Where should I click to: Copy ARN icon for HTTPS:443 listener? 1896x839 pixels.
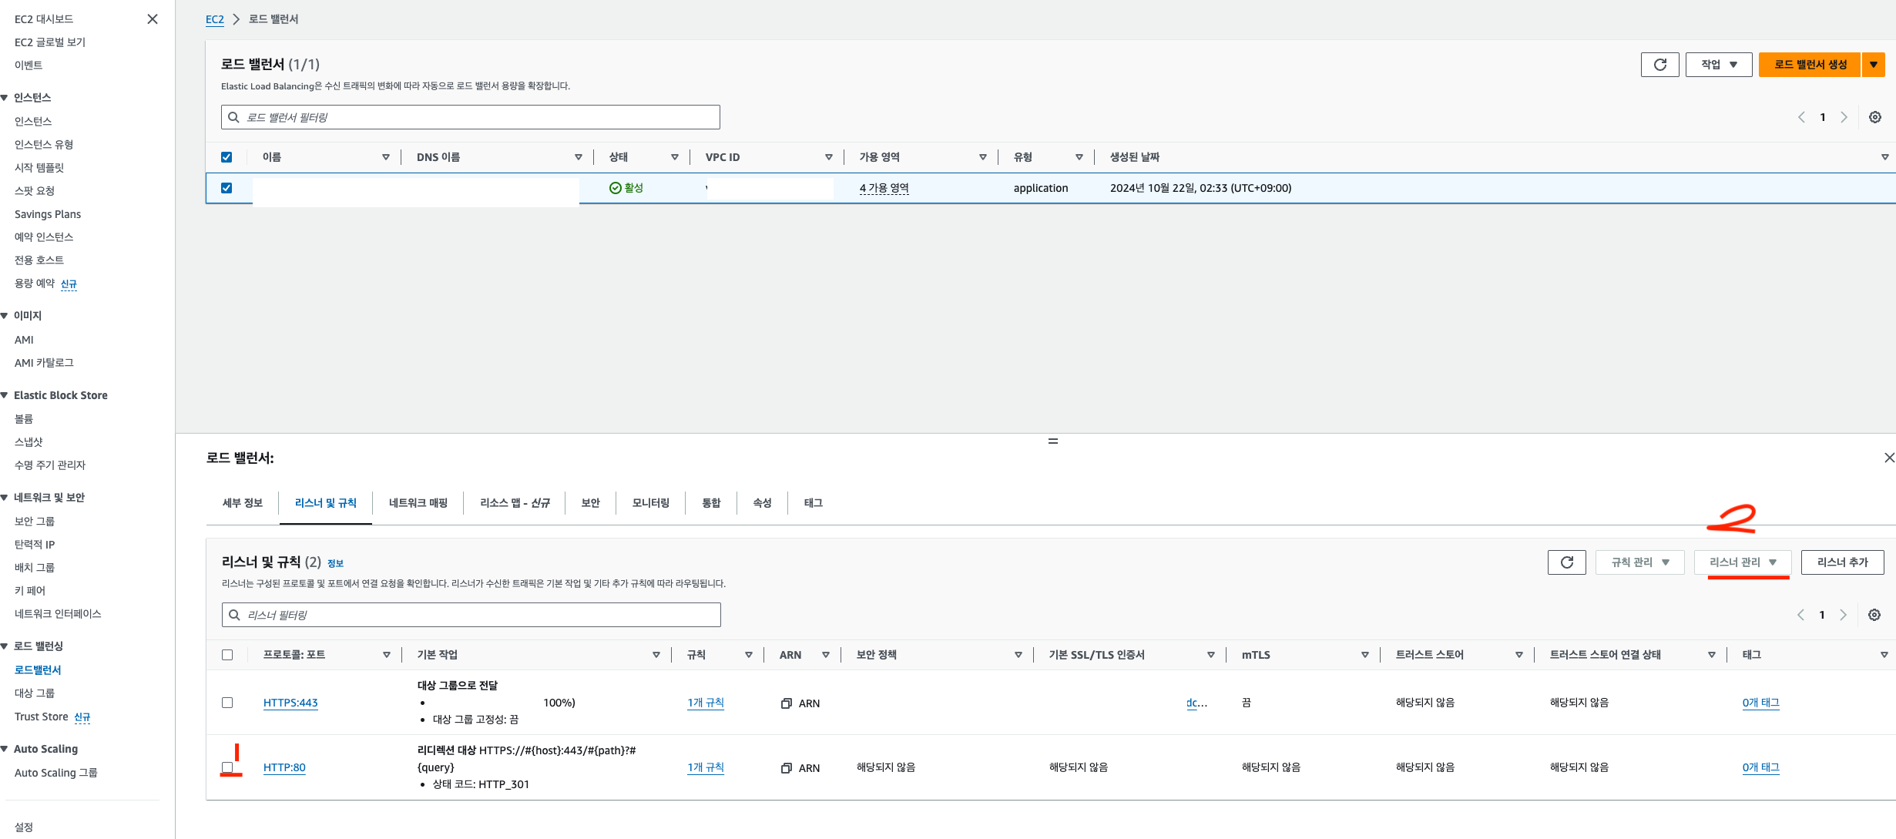point(786,703)
